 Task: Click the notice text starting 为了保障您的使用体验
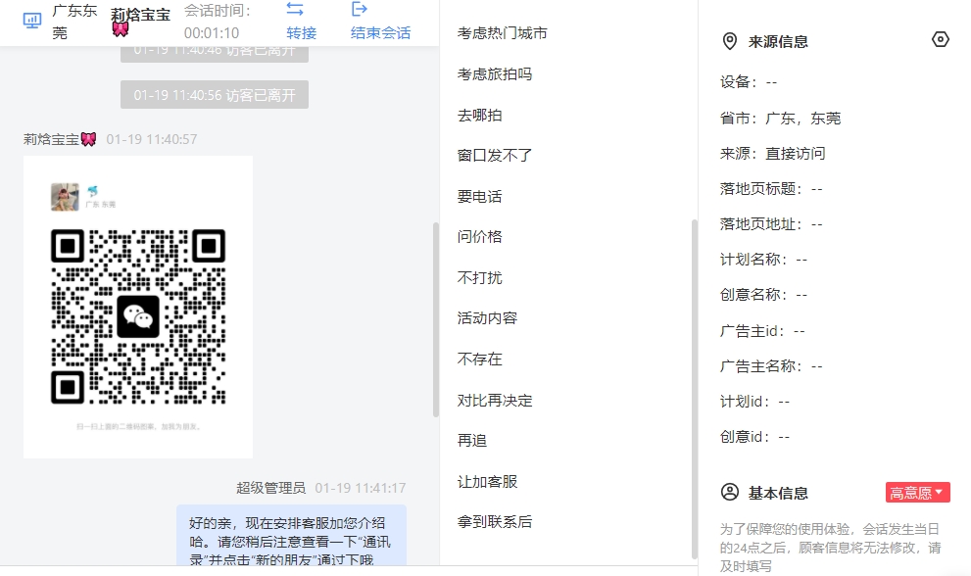tap(831, 548)
